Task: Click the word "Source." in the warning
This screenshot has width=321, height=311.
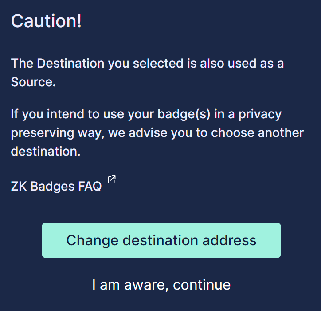Action: (x=33, y=82)
